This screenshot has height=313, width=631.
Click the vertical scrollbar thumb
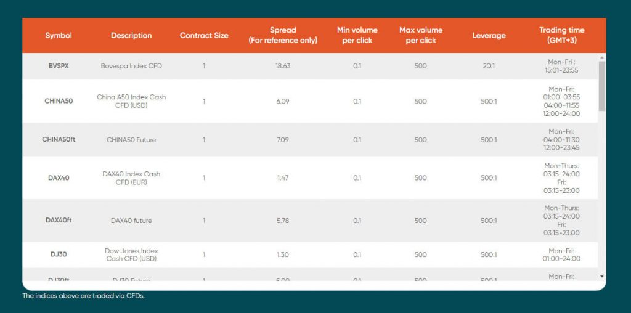[602, 86]
